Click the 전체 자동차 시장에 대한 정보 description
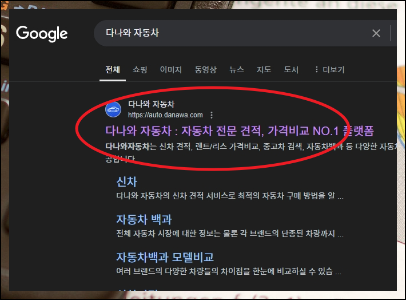 (x=230, y=234)
